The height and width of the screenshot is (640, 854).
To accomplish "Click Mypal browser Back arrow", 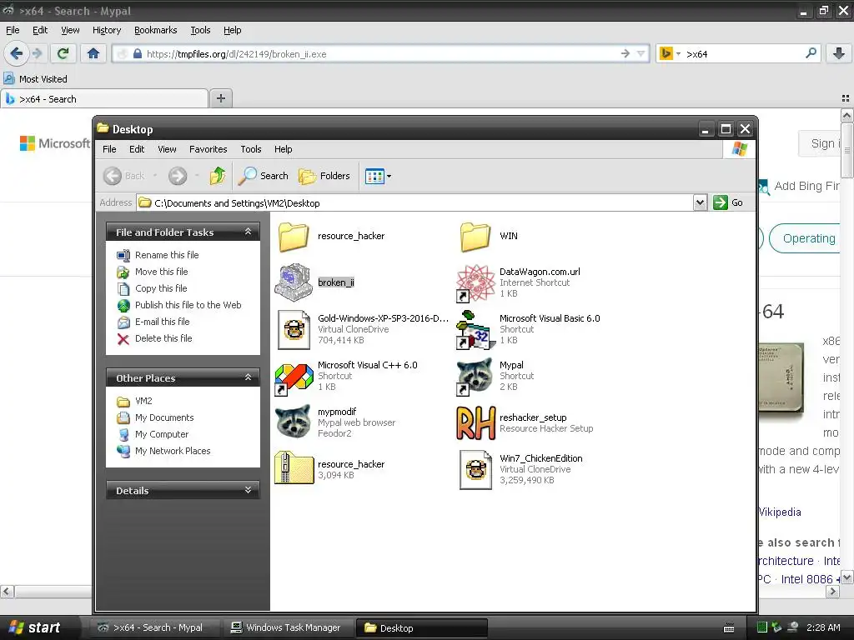I will point(17,53).
